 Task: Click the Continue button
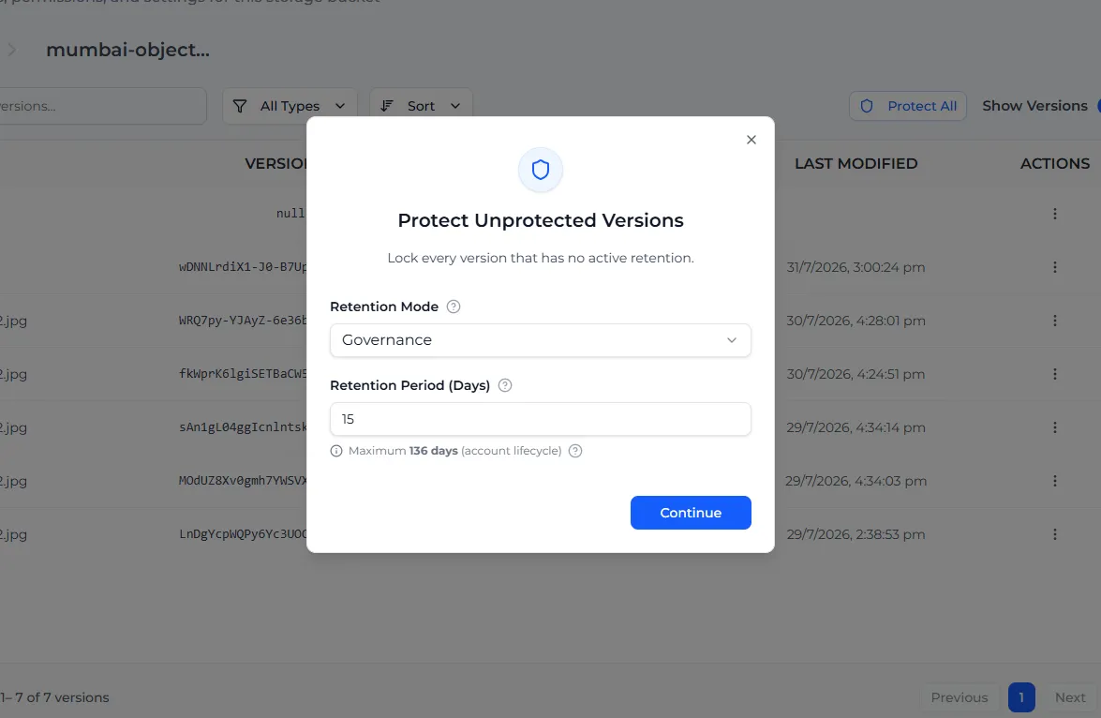[691, 513]
